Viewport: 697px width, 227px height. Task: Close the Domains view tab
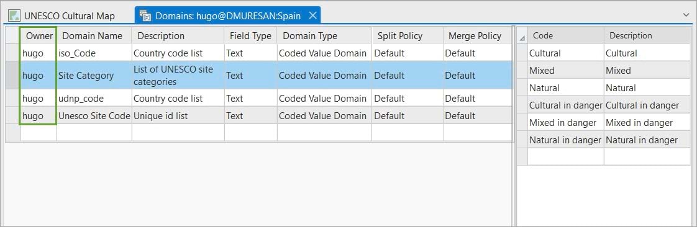click(x=312, y=16)
